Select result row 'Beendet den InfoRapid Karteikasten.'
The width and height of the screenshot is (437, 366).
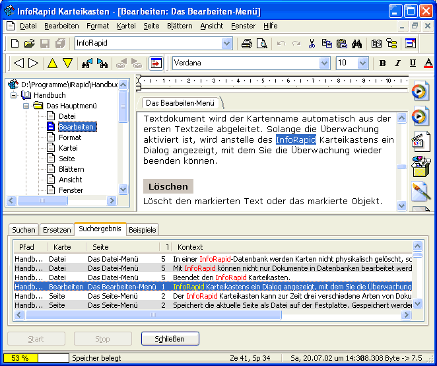[x=213, y=277]
